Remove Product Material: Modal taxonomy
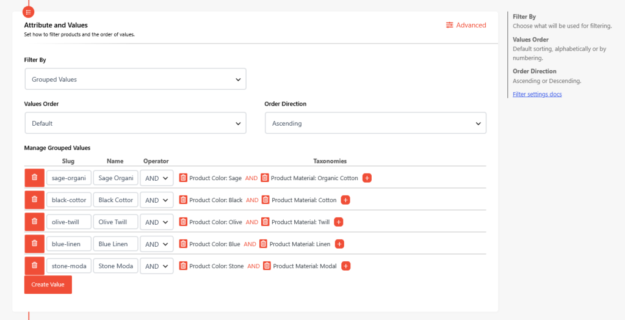This screenshot has width=625, height=320. point(267,266)
